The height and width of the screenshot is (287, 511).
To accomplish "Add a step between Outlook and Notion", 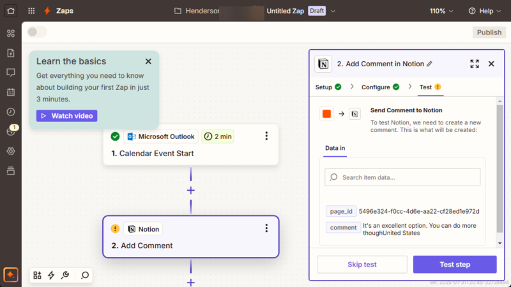I will [191, 190].
